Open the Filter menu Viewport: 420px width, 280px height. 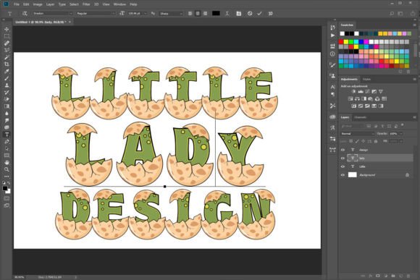click(x=86, y=4)
